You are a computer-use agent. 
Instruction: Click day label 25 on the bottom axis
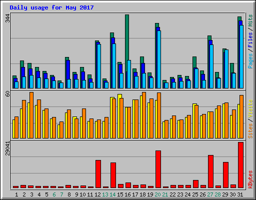(195, 194)
